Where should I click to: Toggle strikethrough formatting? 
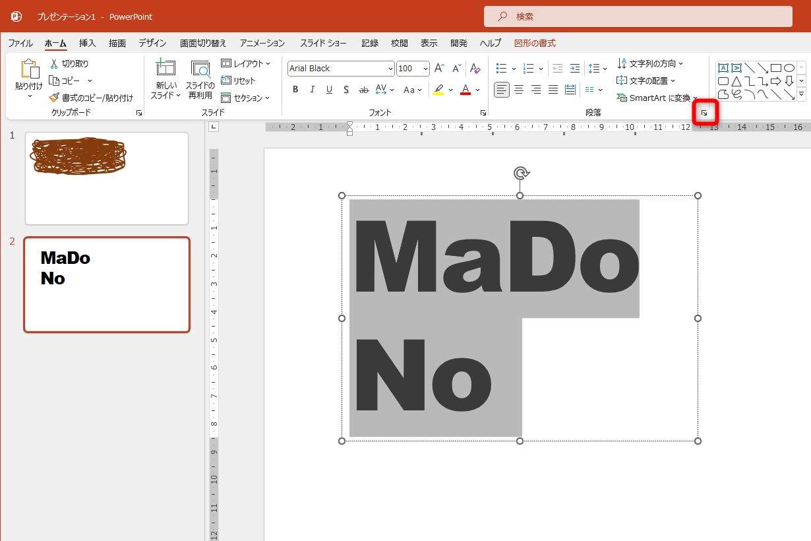[x=363, y=90]
